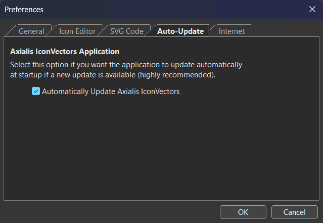Click the active Auto-Update tab
This screenshot has width=323, height=223.
coord(180,31)
